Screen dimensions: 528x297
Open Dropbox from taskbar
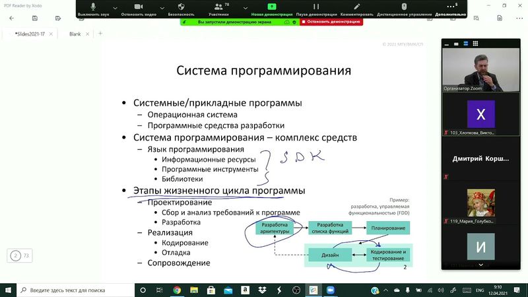pyautogui.click(x=262, y=290)
